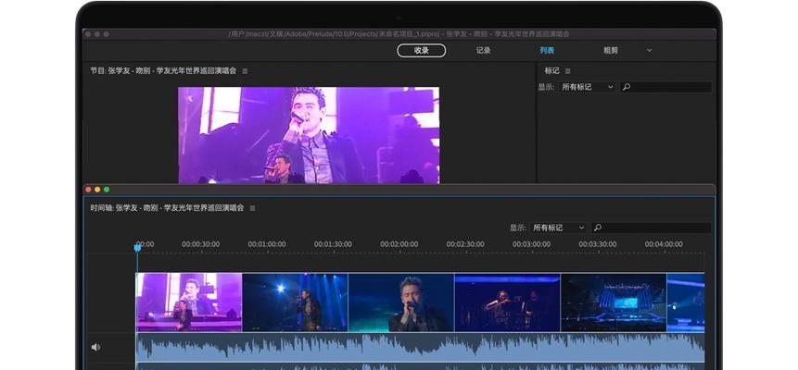798x370 pixels.
Task: Jump to 00:02:00:00 on the ruler
Action: click(x=399, y=244)
